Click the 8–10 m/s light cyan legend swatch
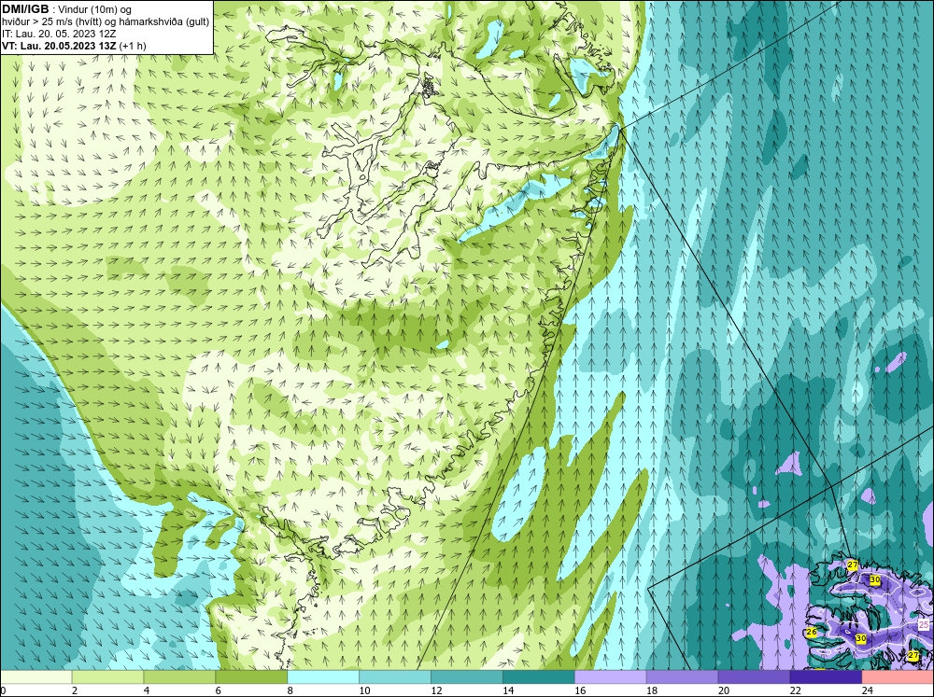The image size is (934, 697). click(323, 677)
